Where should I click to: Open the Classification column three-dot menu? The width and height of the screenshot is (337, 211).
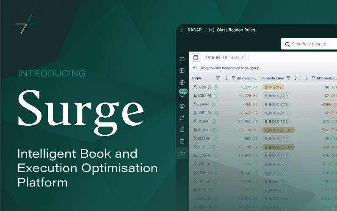coord(295,78)
